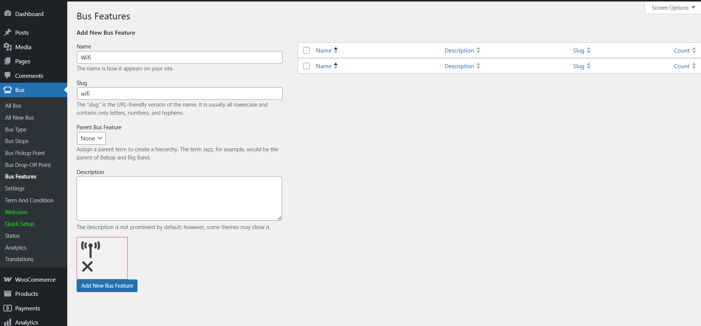Open Bus Pickup Point submenu item
Screen dimensions: 701x326
[25, 153]
